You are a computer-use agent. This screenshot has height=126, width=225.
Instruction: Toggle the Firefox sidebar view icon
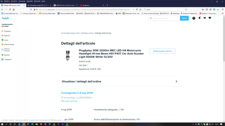click(207, 10)
